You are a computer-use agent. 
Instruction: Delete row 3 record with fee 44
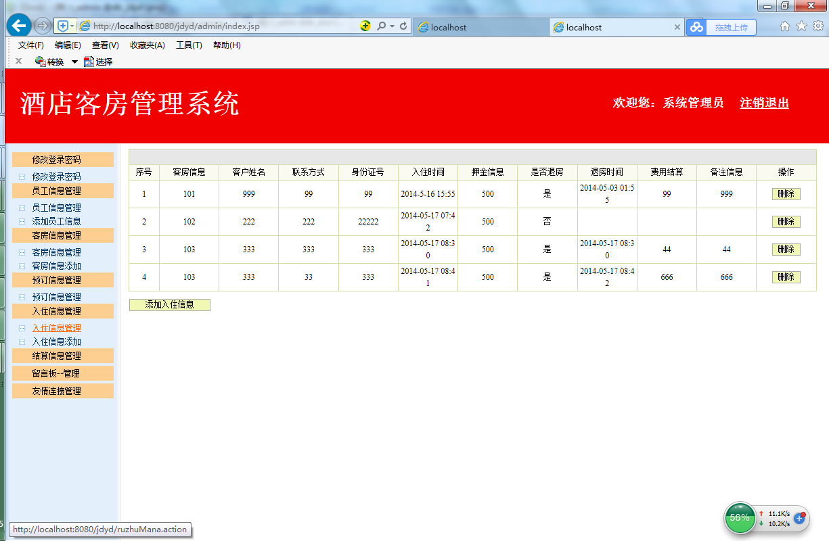(x=786, y=250)
